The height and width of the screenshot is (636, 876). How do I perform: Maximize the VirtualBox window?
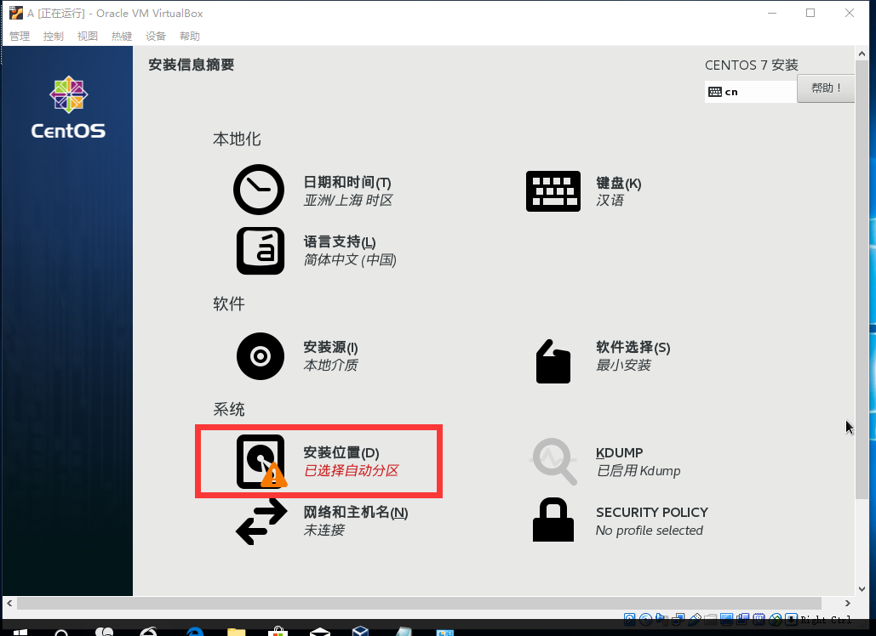(810, 13)
